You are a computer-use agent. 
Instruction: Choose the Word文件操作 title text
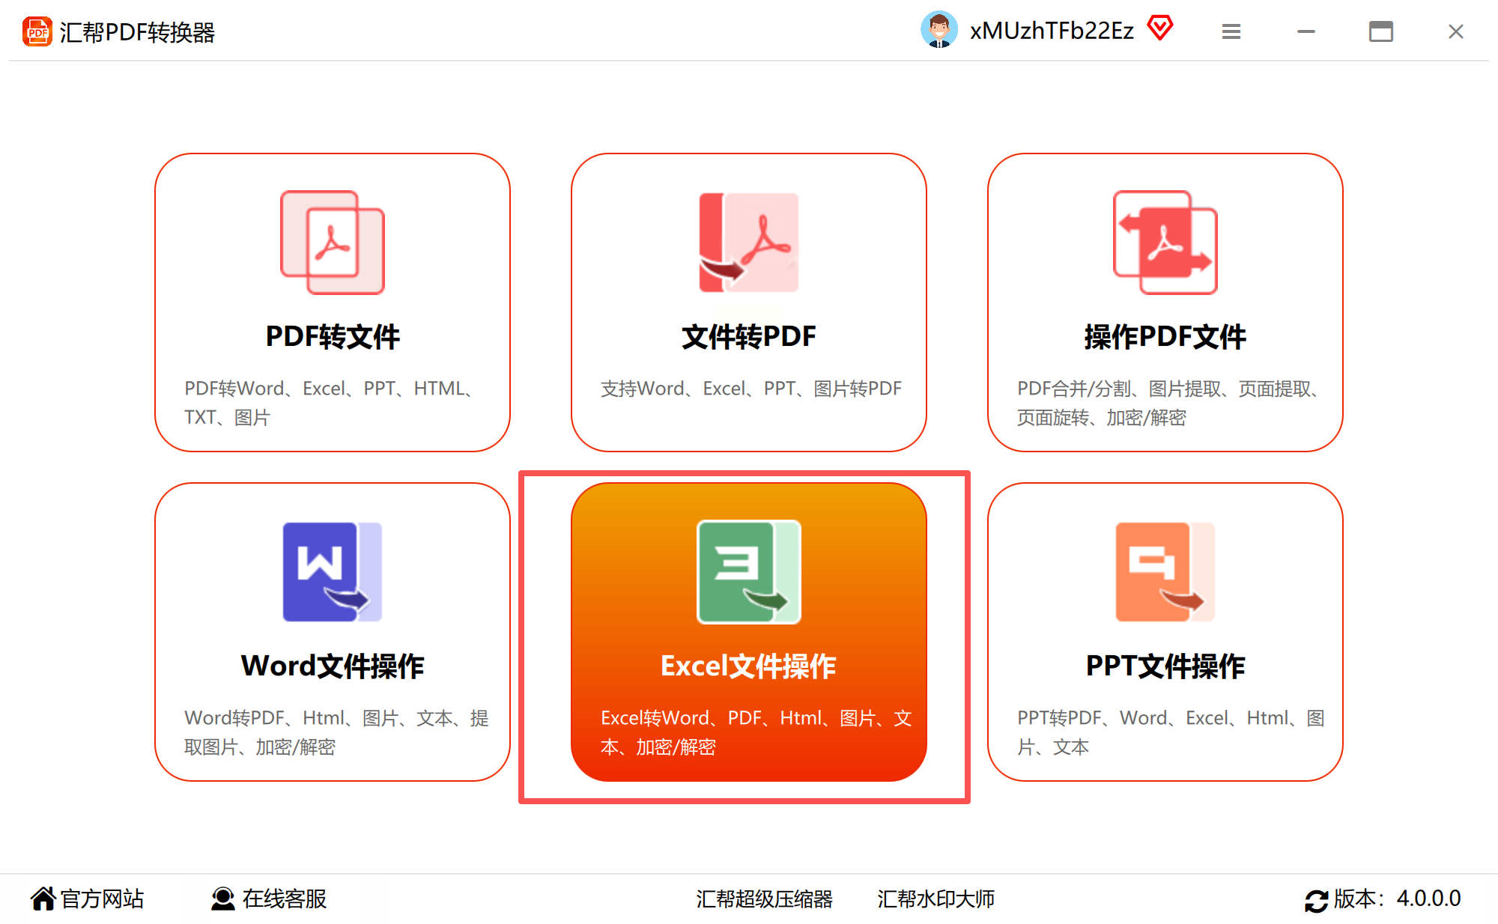tap(332, 666)
